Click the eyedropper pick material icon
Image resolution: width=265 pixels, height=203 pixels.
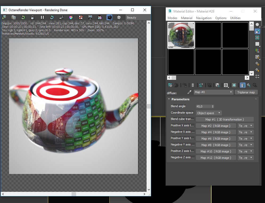click(x=189, y=92)
